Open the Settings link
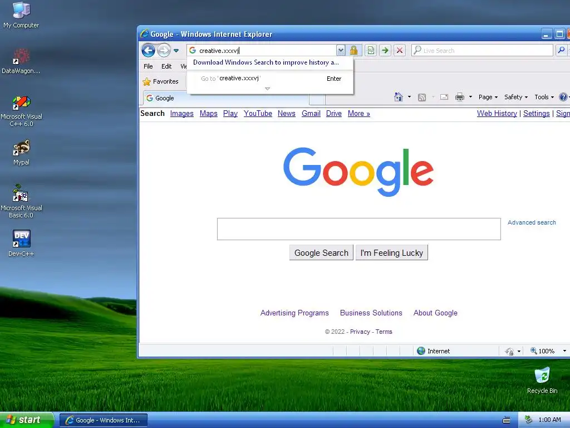The height and width of the screenshot is (428, 570). [x=537, y=114]
